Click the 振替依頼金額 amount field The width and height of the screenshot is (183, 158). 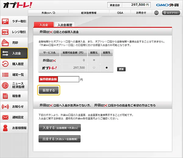(x=68, y=79)
